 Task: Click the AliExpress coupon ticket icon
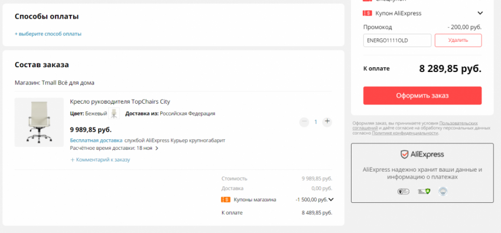[x=367, y=13]
